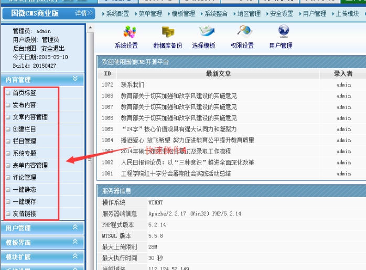Click the small icon beside 首页标签
This screenshot has height=270, width=366.
[x=8, y=93]
